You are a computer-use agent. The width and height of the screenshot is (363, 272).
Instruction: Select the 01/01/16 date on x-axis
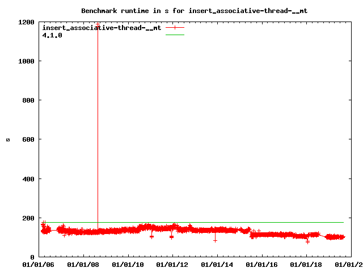(x=261, y=264)
